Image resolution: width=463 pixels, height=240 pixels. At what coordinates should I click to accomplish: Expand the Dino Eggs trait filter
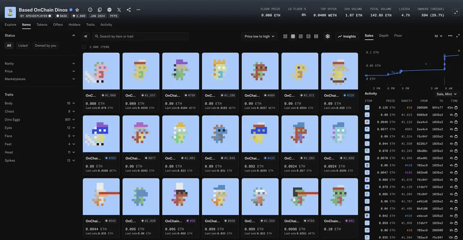(40, 120)
